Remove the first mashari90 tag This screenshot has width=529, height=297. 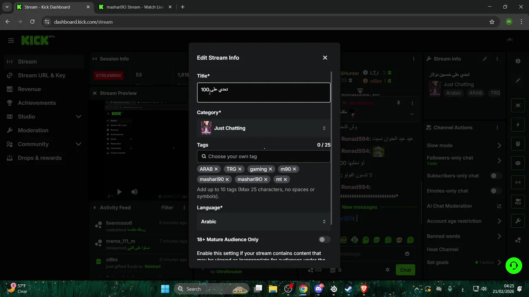tap(227, 179)
